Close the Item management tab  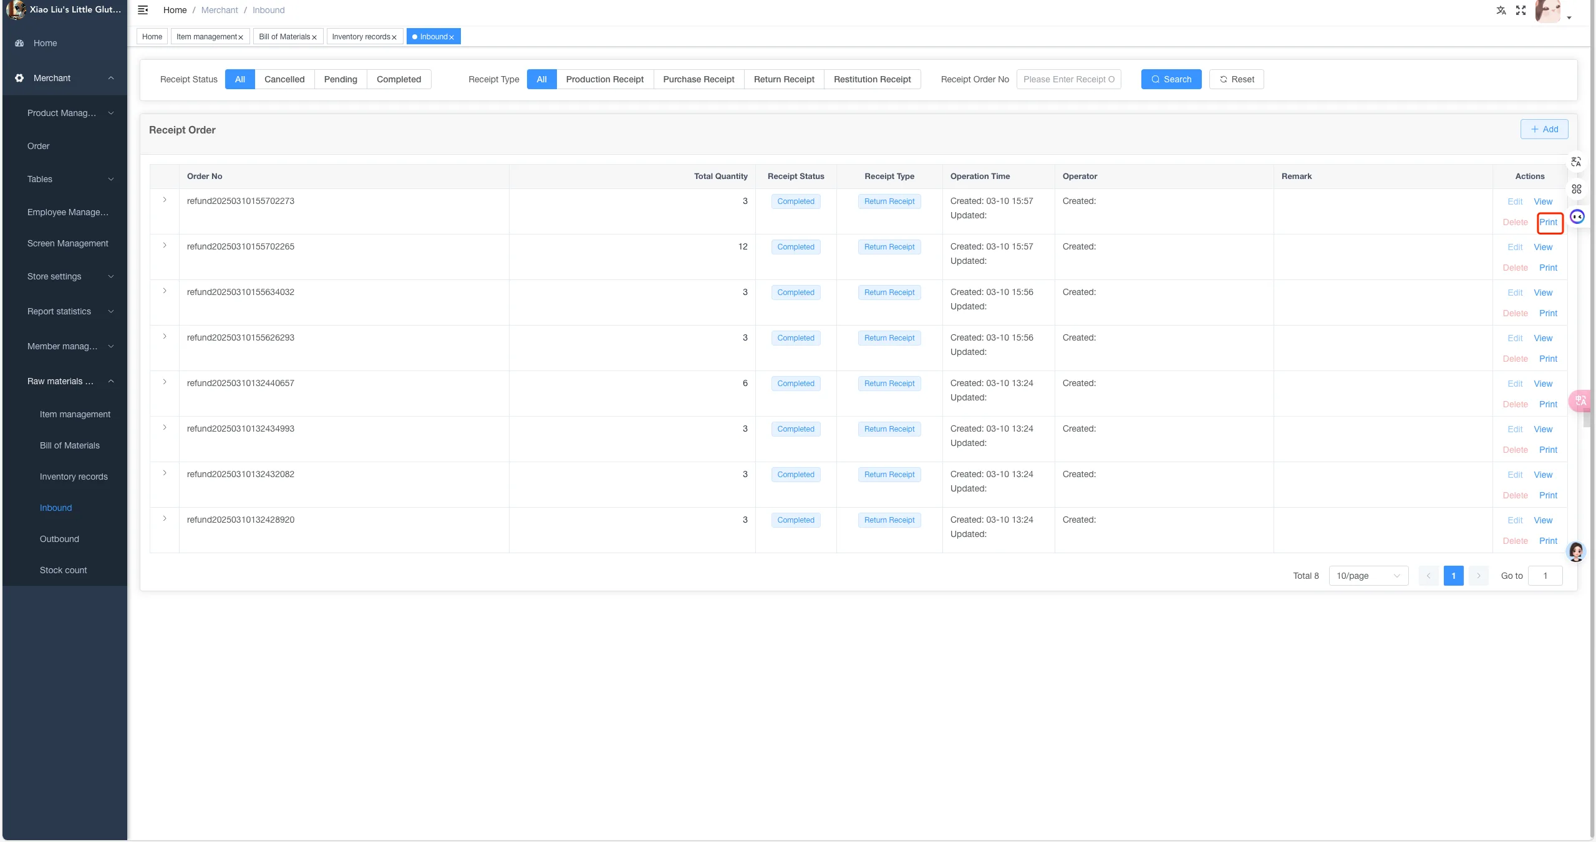click(241, 37)
